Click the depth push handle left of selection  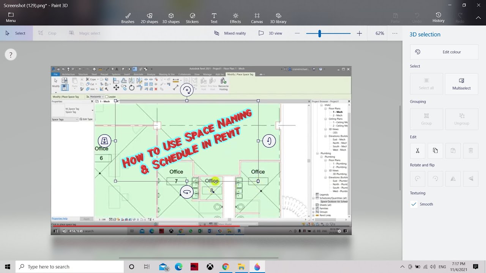[x=104, y=141]
